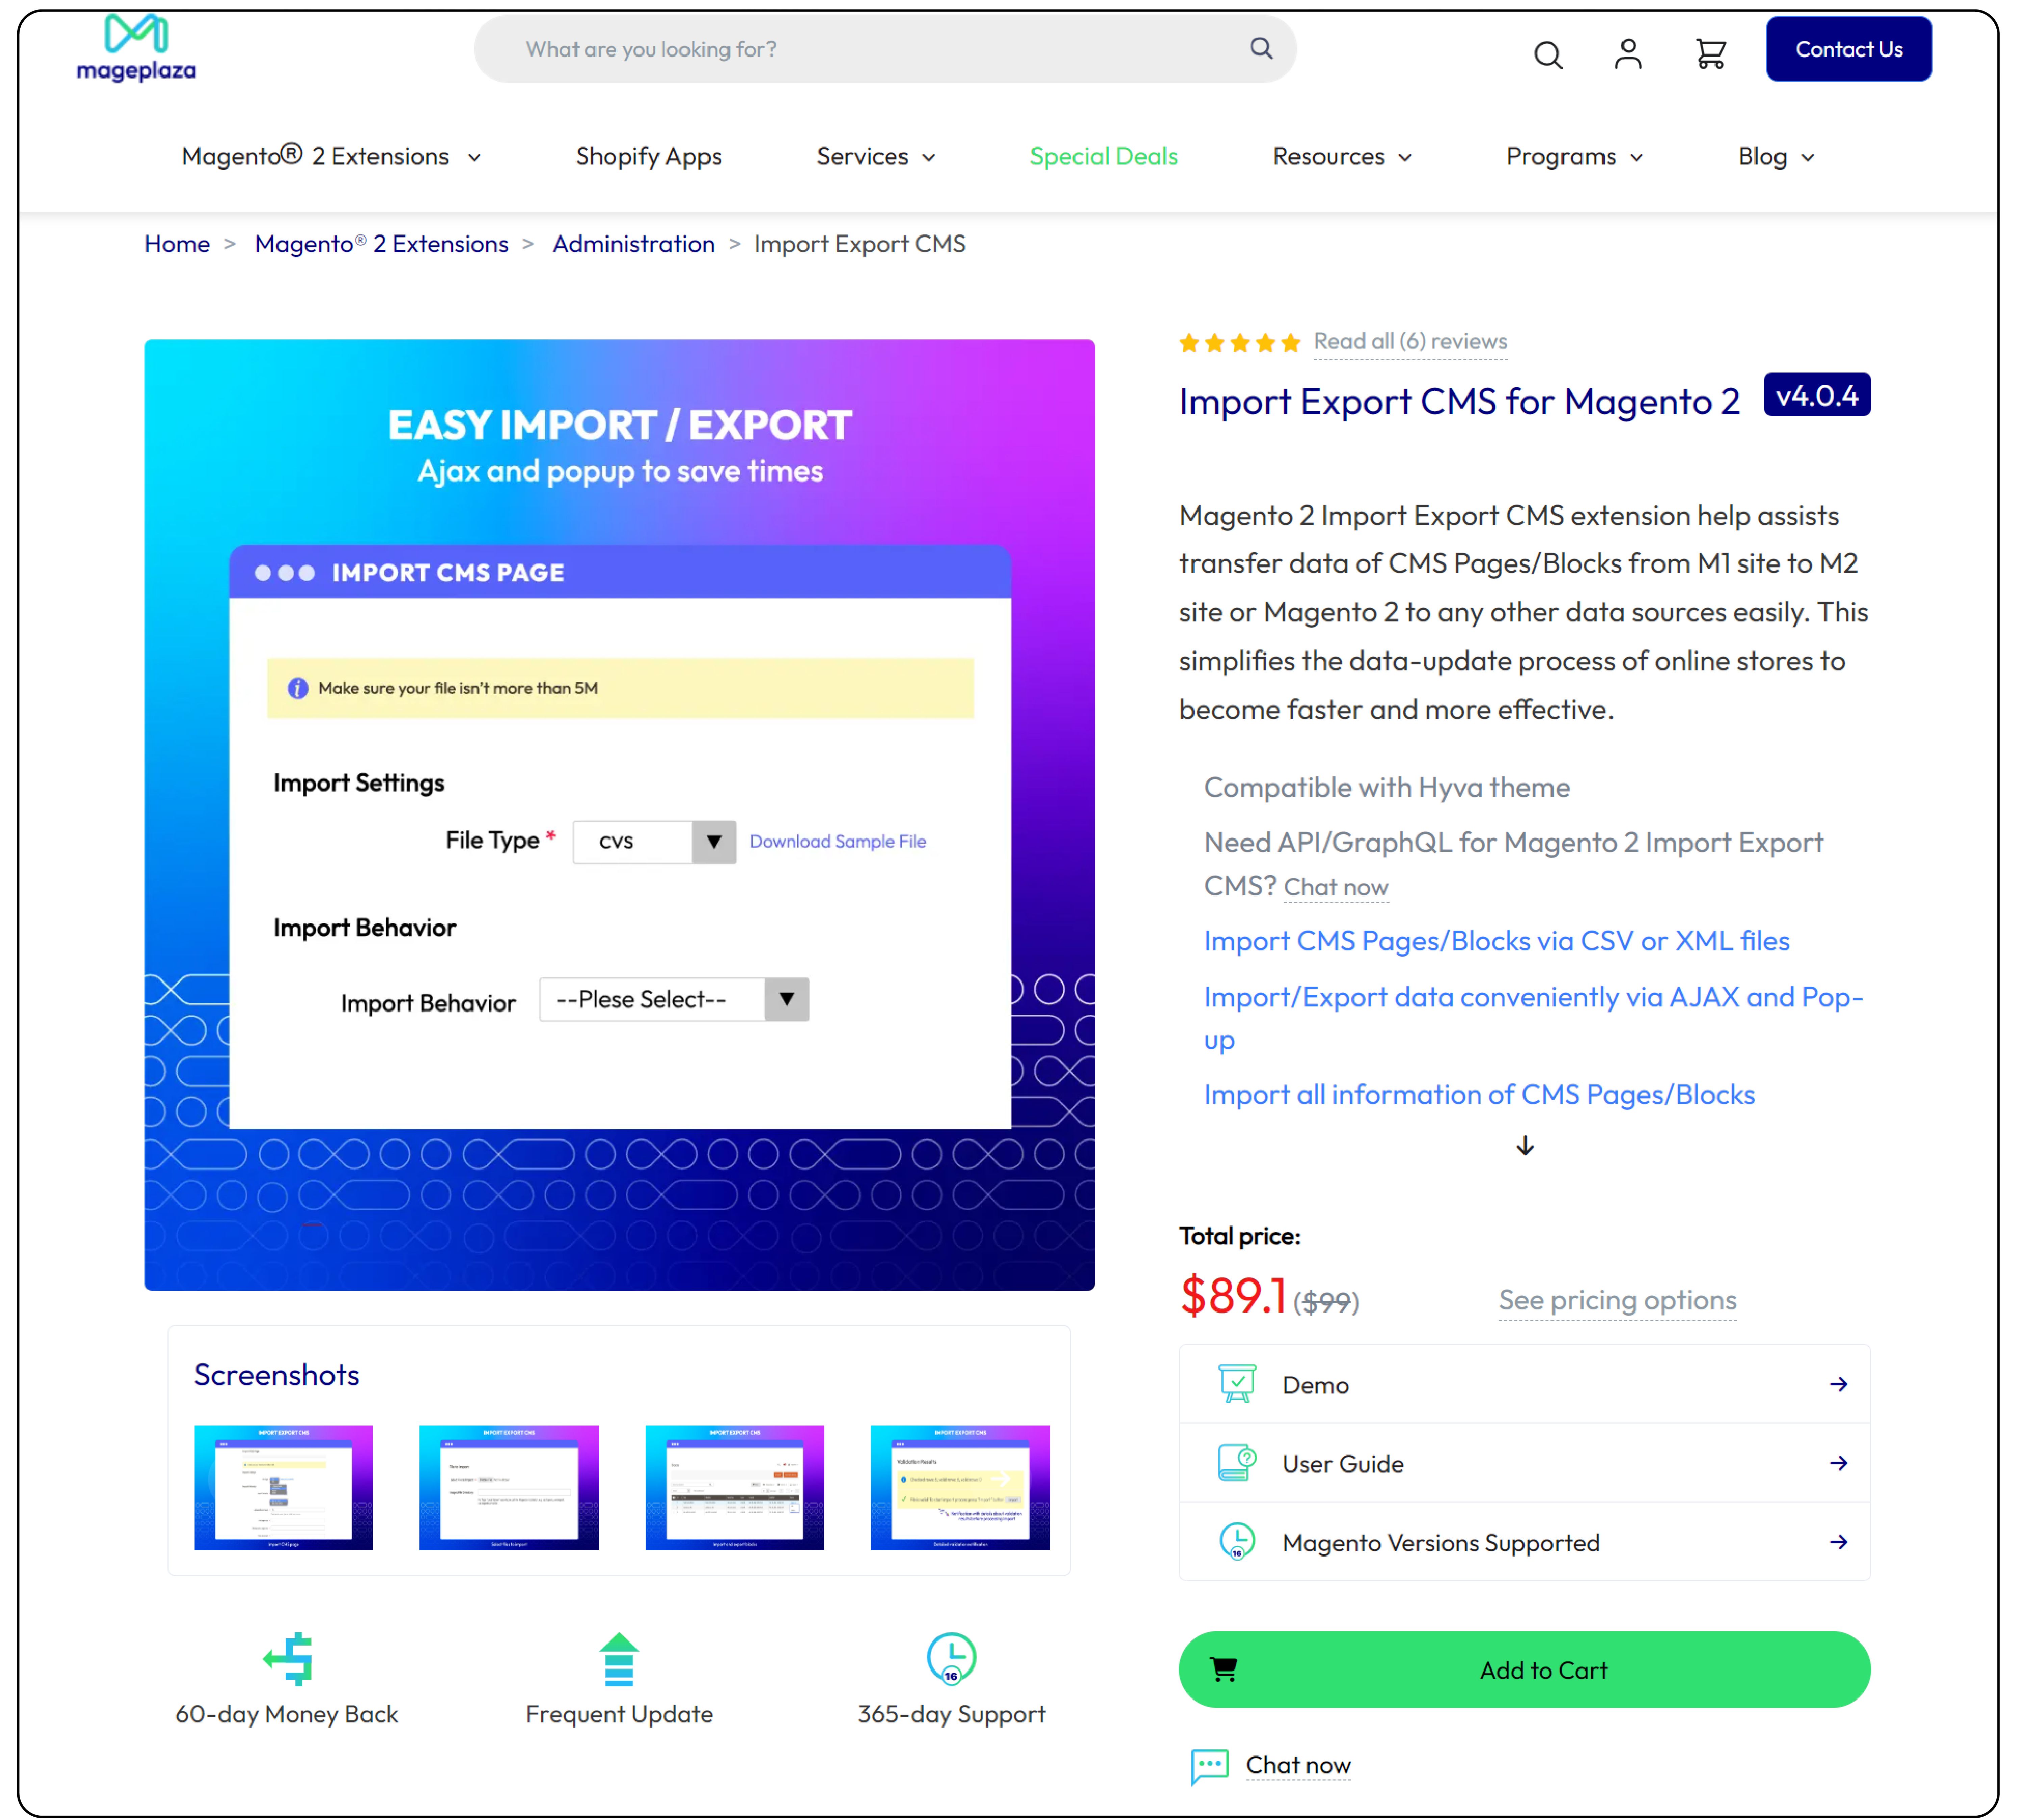Focus the 'What are you looking for?' search field
The width and height of the screenshot is (2017, 1820).
coord(885,49)
